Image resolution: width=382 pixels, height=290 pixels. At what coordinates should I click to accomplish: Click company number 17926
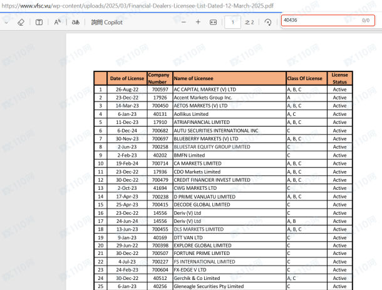160,98
